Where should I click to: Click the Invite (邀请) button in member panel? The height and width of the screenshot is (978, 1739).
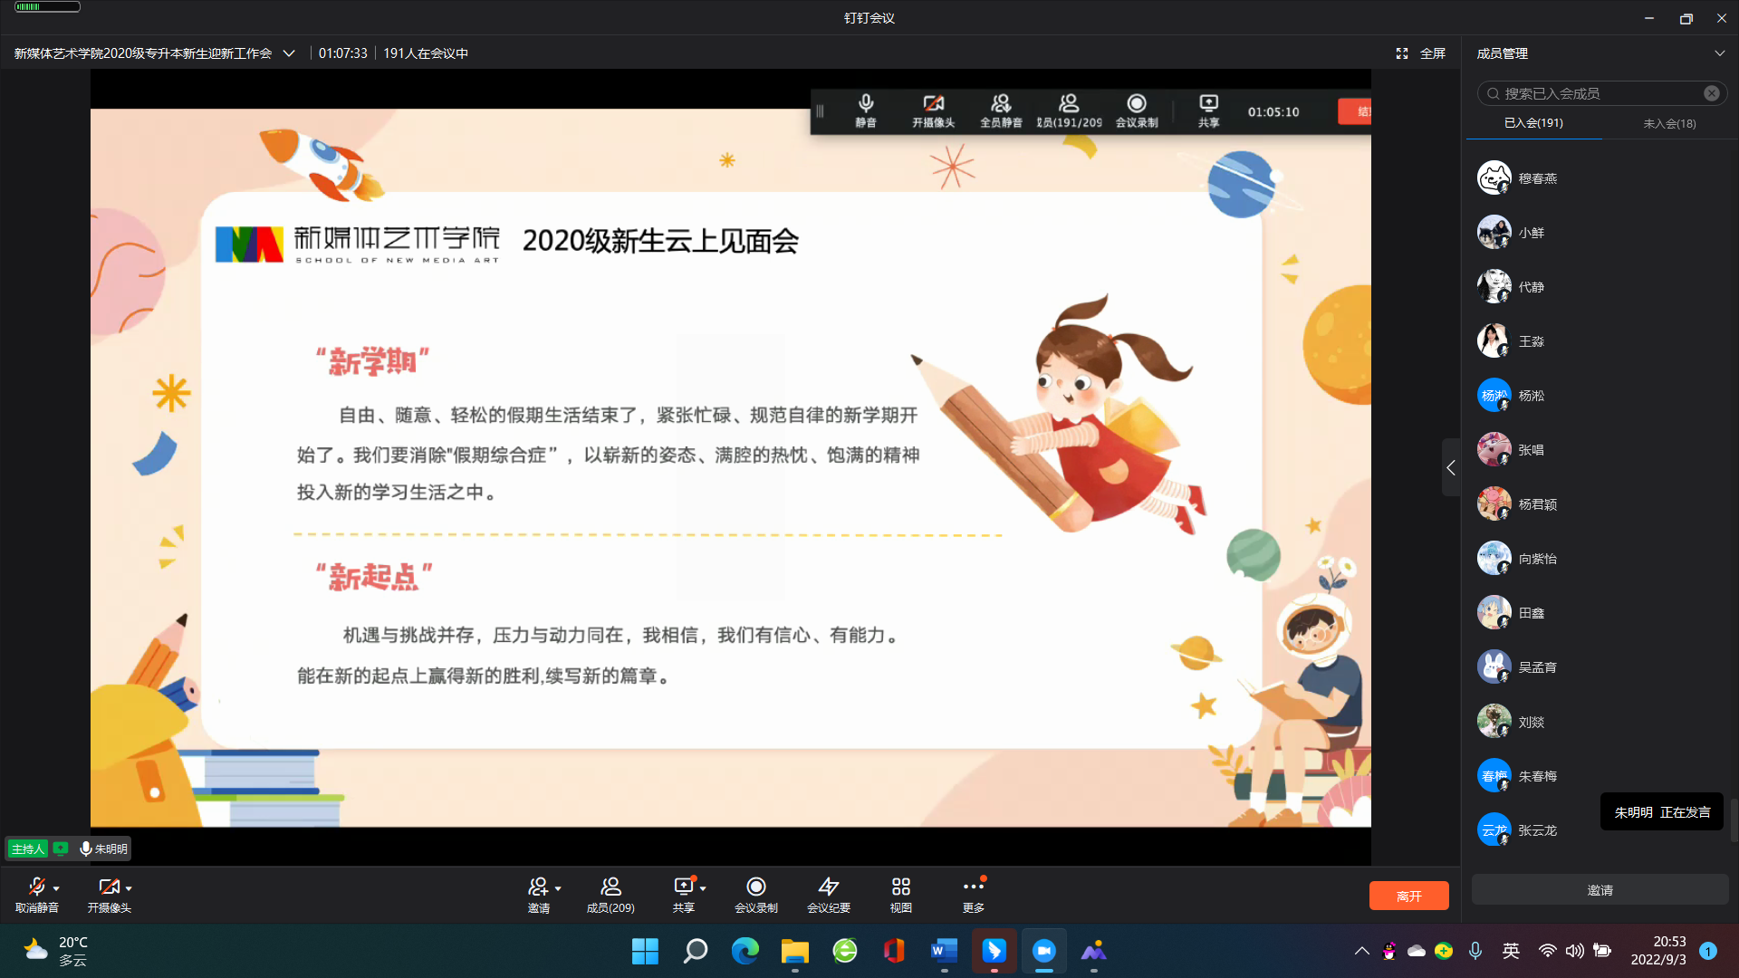[x=1600, y=890]
